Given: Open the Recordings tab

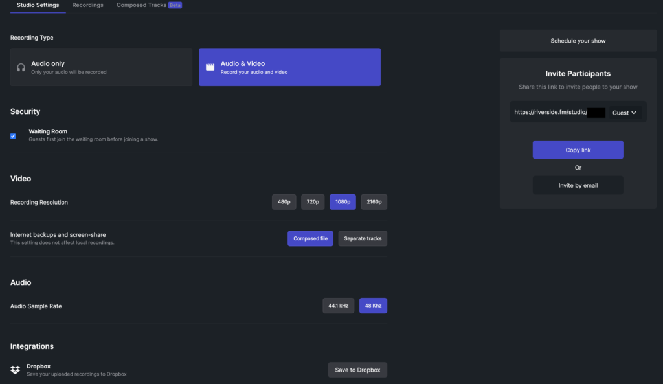Looking at the screenshot, I should tap(87, 5).
